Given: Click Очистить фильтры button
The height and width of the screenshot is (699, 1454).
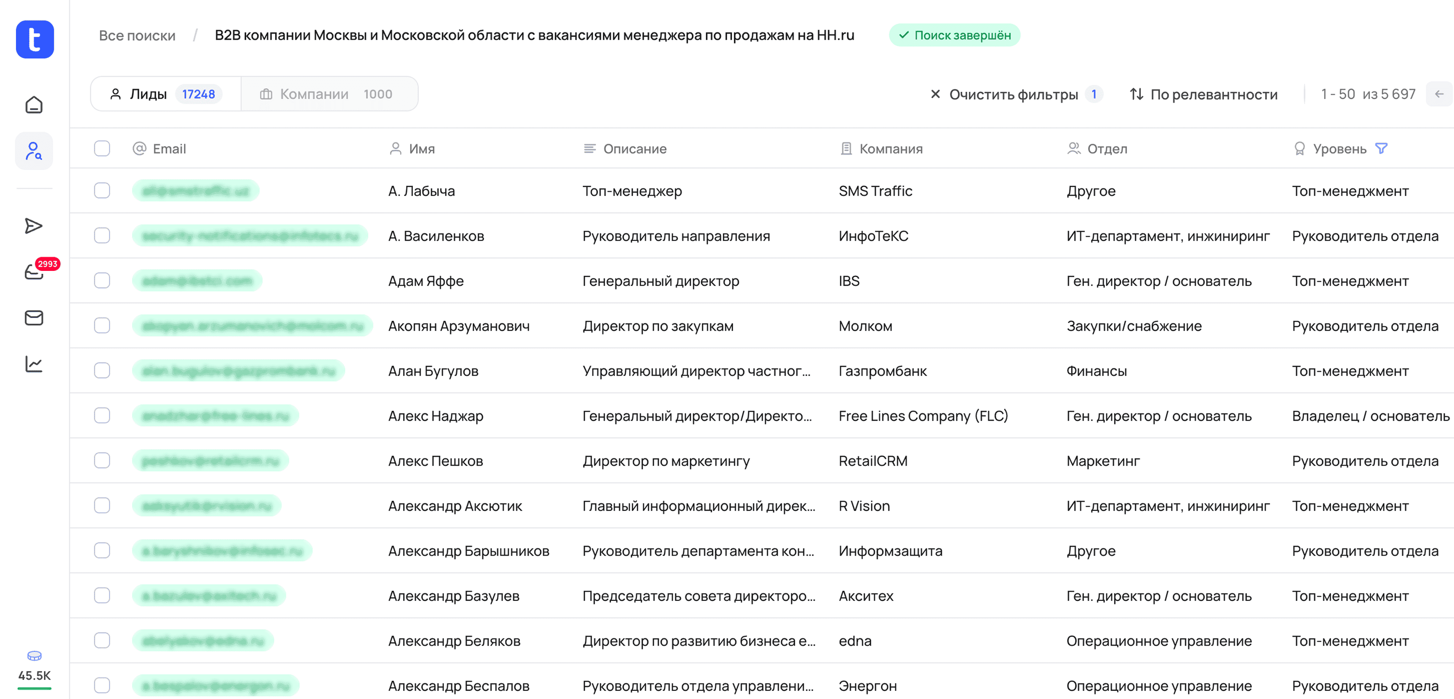Looking at the screenshot, I should click(x=1016, y=94).
